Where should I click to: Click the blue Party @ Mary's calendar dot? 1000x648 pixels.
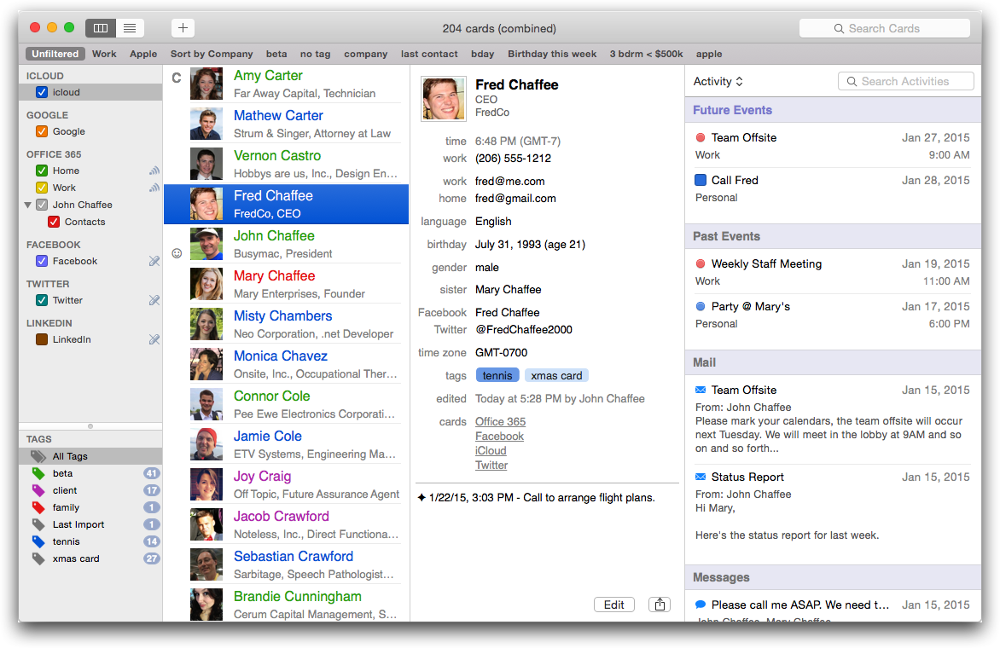coord(701,306)
